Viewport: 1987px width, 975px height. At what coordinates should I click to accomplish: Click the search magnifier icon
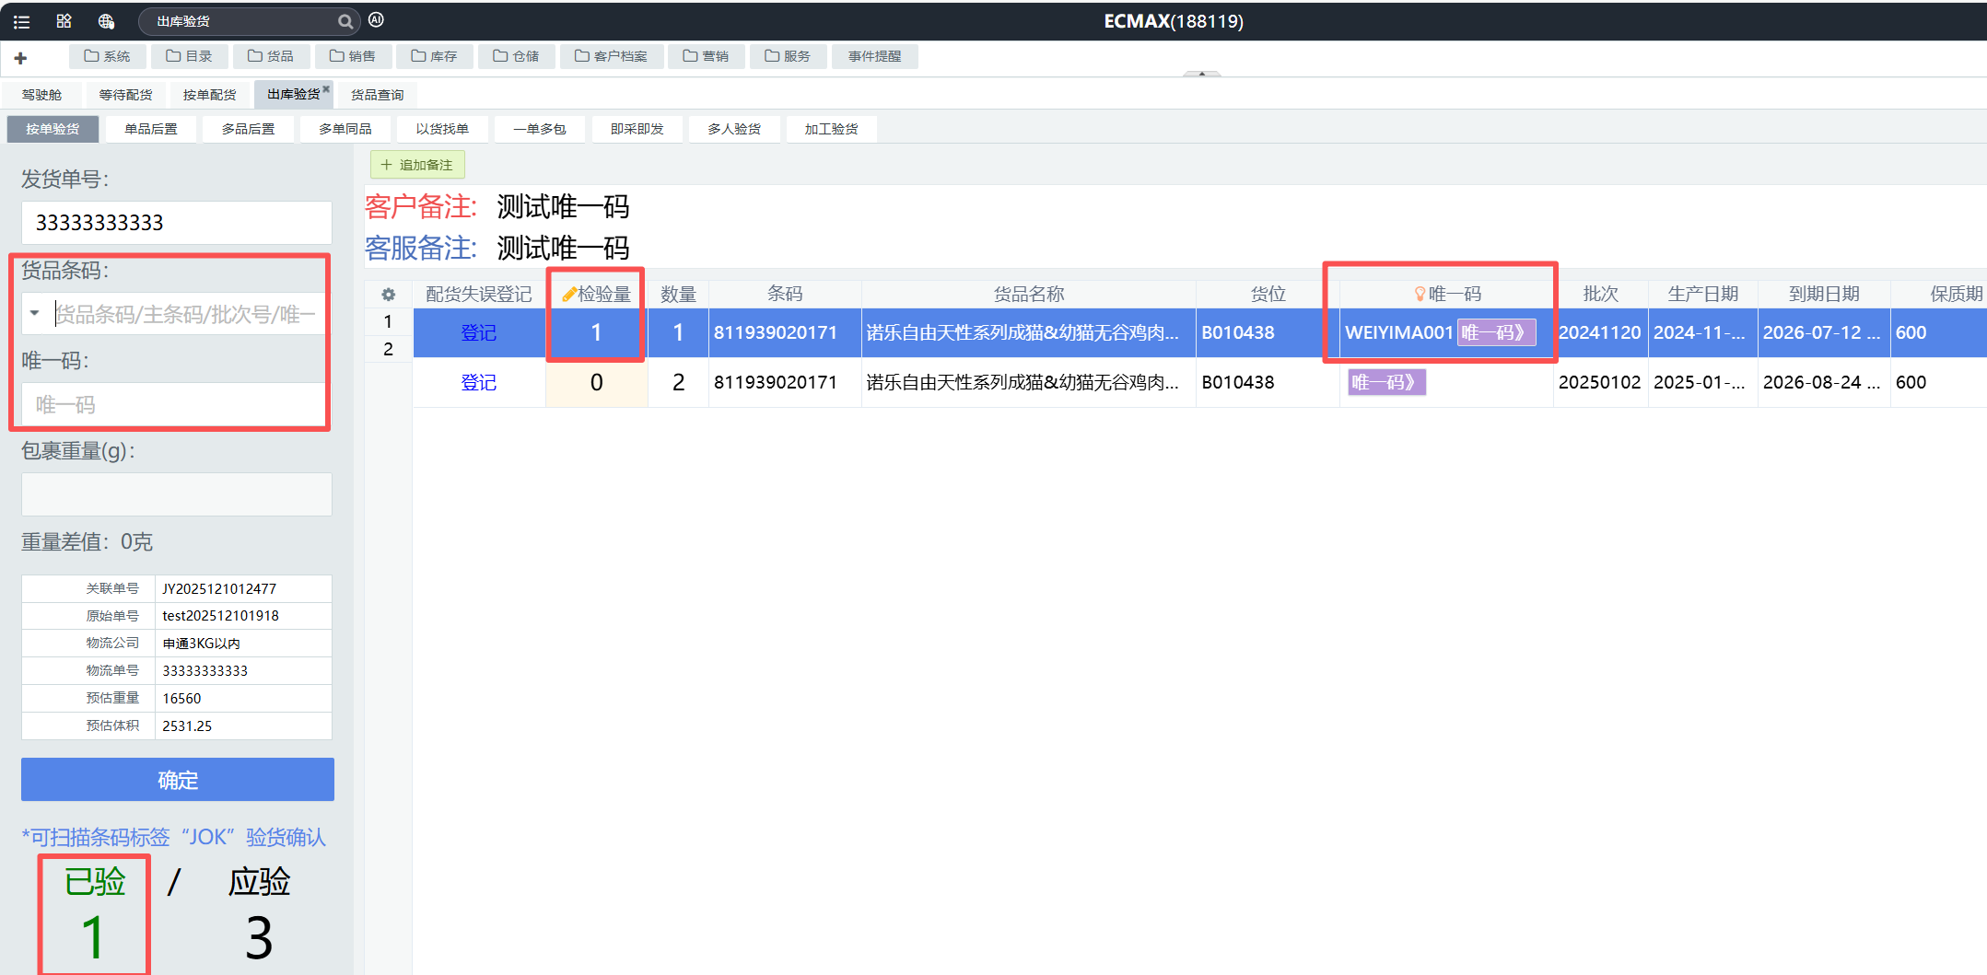345,21
